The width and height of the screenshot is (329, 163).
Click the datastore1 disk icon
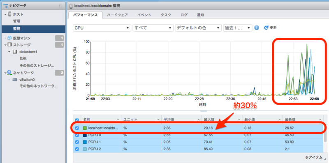coord(15,52)
